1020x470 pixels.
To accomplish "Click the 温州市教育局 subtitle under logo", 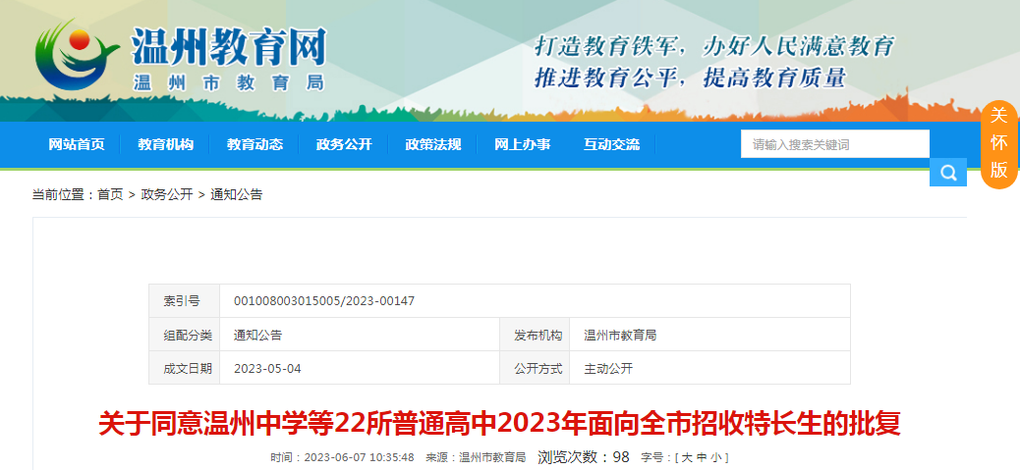I will click(x=228, y=83).
